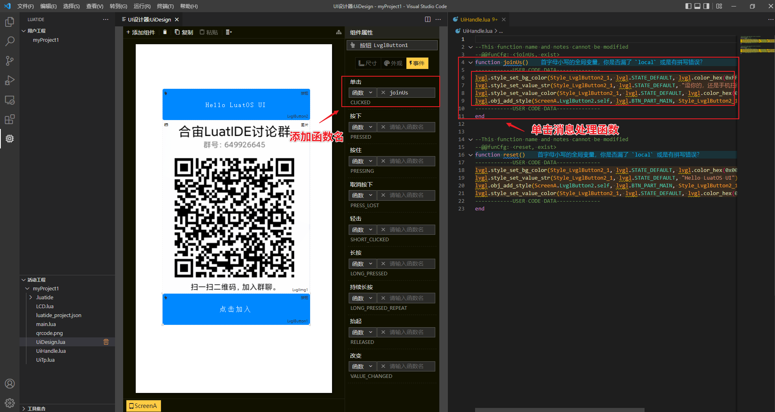775x412 pixels.
Task: Click the 复制 button in designer toolbar
Action: click(184, 32)
